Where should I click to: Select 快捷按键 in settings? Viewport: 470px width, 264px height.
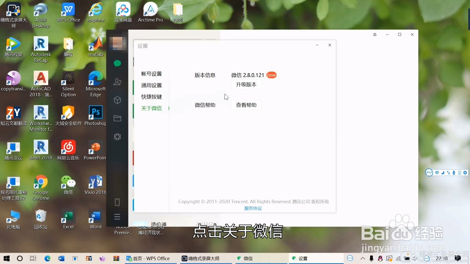[151, 97]
